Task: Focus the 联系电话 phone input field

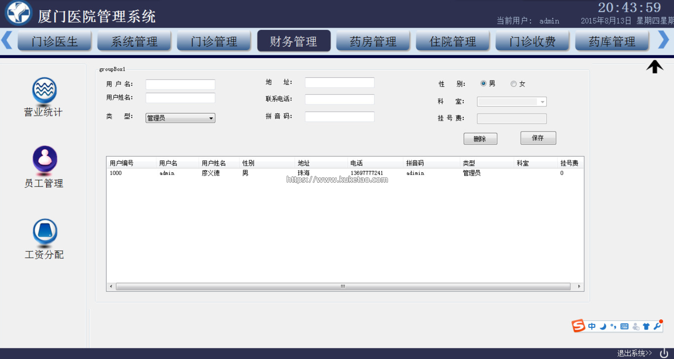Action: [x=340, y=99]
